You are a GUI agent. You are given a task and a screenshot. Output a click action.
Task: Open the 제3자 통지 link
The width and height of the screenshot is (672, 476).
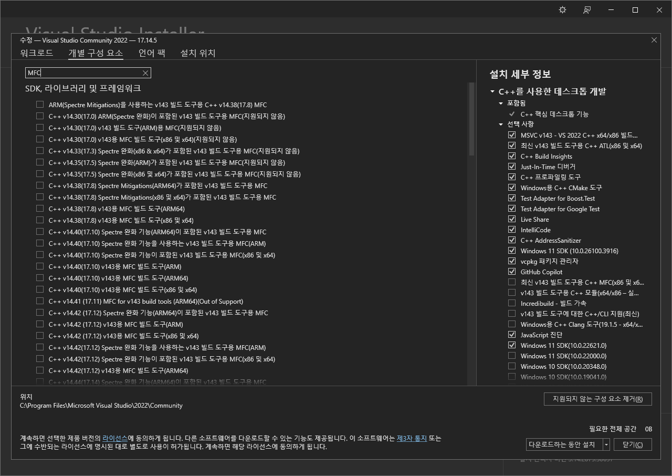412,438
